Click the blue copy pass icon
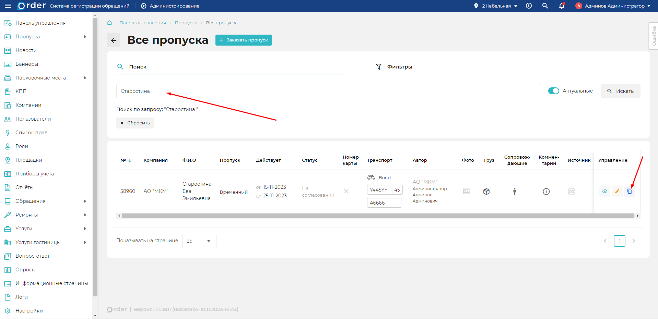The image size is (658, 319). pyautogui.click(x=629, y=191)
